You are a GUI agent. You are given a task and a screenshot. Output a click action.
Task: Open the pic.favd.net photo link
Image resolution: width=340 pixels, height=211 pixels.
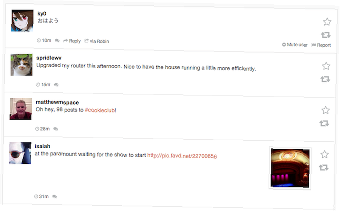point(182,156)
